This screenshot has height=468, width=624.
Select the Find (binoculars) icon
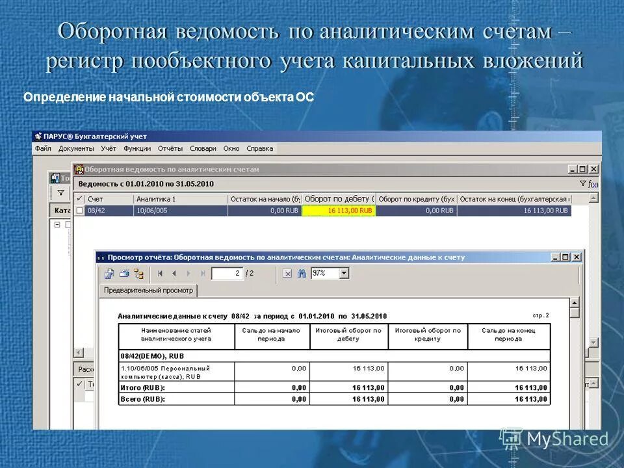(x=302, y=273)
